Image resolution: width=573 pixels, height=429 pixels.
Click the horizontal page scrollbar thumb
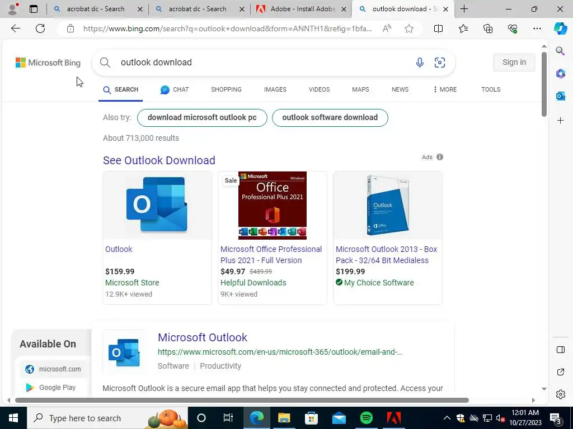[242, 400]
